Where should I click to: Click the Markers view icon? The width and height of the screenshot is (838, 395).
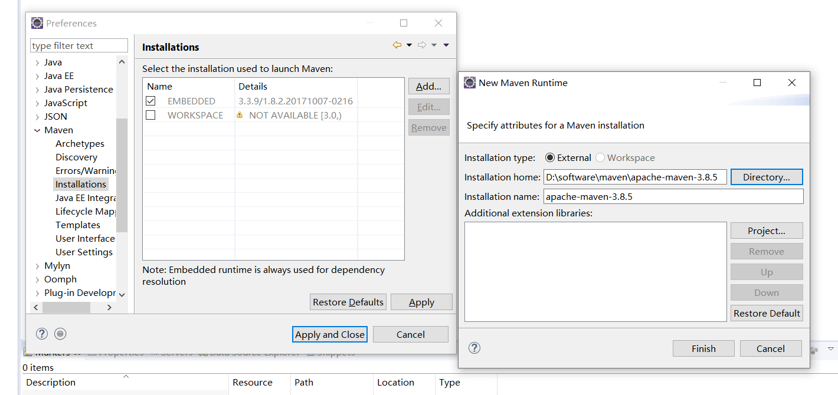[29, 353]
